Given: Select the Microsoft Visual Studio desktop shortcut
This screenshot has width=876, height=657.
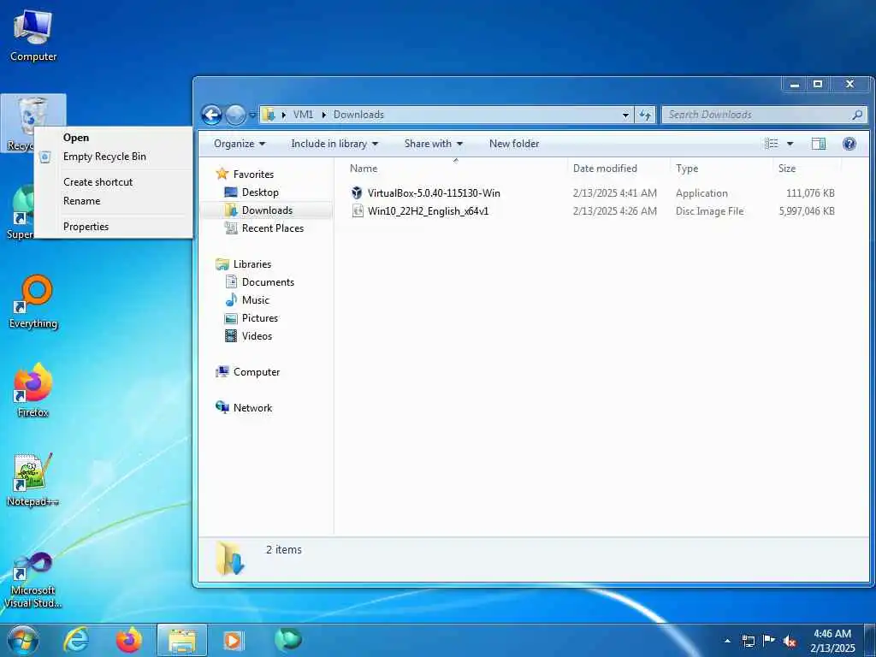Looking at the screenshot, I should point(33,580).
